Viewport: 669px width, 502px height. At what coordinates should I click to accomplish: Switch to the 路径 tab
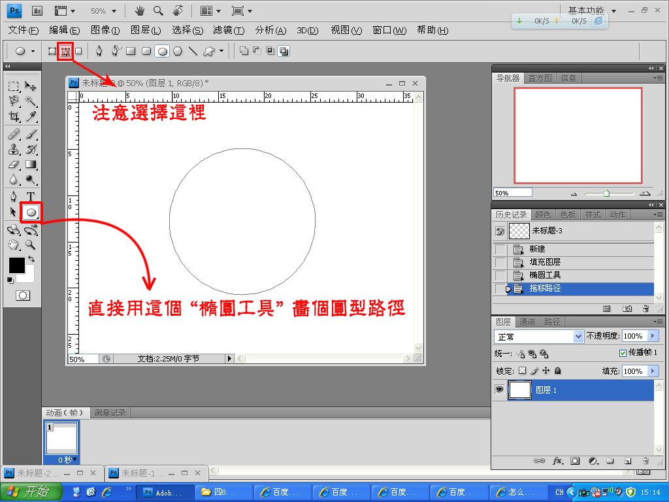click(x=552, y=322)
